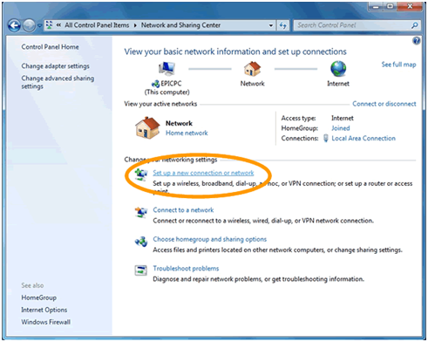The height and width of the screenshot is (342, 428).
Task: Click the HomeGroup Joined link
Action: [341, 128]
